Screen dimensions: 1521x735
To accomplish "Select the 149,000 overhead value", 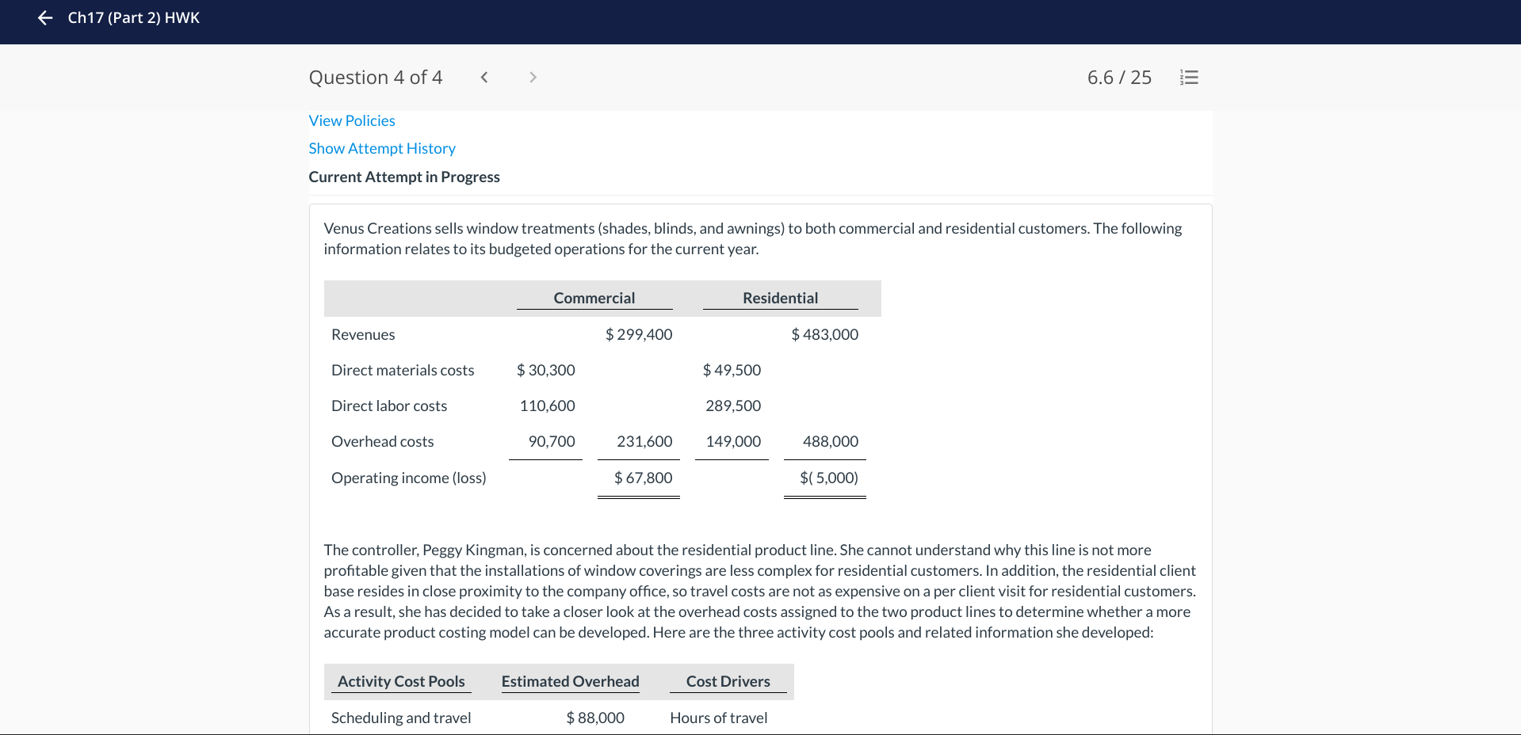I will [733, 441].
